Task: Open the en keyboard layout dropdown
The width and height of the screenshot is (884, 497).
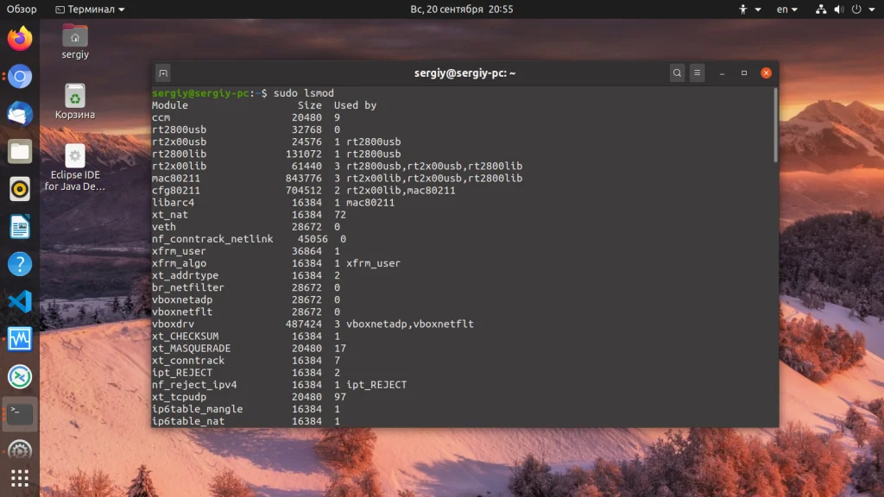Action: pos(787,9)
